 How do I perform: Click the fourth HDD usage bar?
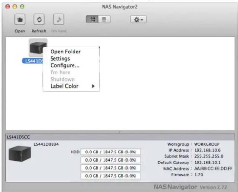[x=111, y=176]
